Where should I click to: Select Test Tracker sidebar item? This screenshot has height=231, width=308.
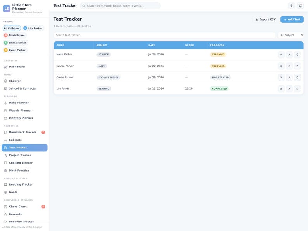tap(24, 148)
